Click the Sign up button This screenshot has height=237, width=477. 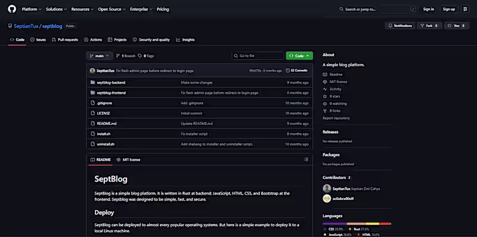pyautogui.click(x=449, y=10)
